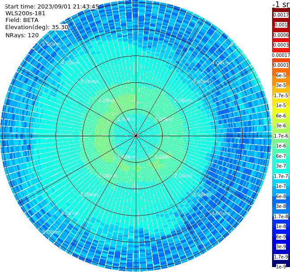Click the Field: BETA label

tap(22, 20)
